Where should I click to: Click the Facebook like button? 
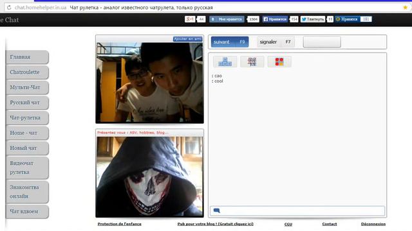[x=275, y=19]
